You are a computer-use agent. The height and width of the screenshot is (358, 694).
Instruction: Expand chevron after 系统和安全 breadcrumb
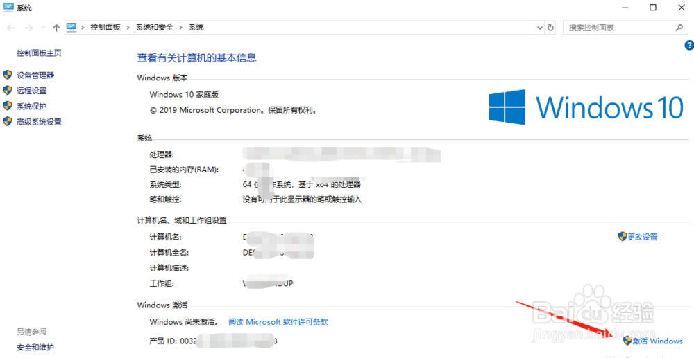tap(180, 28)
